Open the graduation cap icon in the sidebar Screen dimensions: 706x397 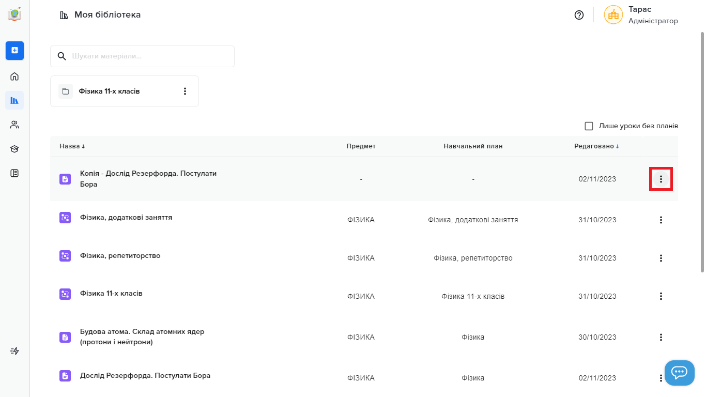[14, 149]
